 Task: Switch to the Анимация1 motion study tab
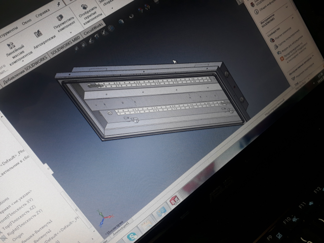coord(120,229)
